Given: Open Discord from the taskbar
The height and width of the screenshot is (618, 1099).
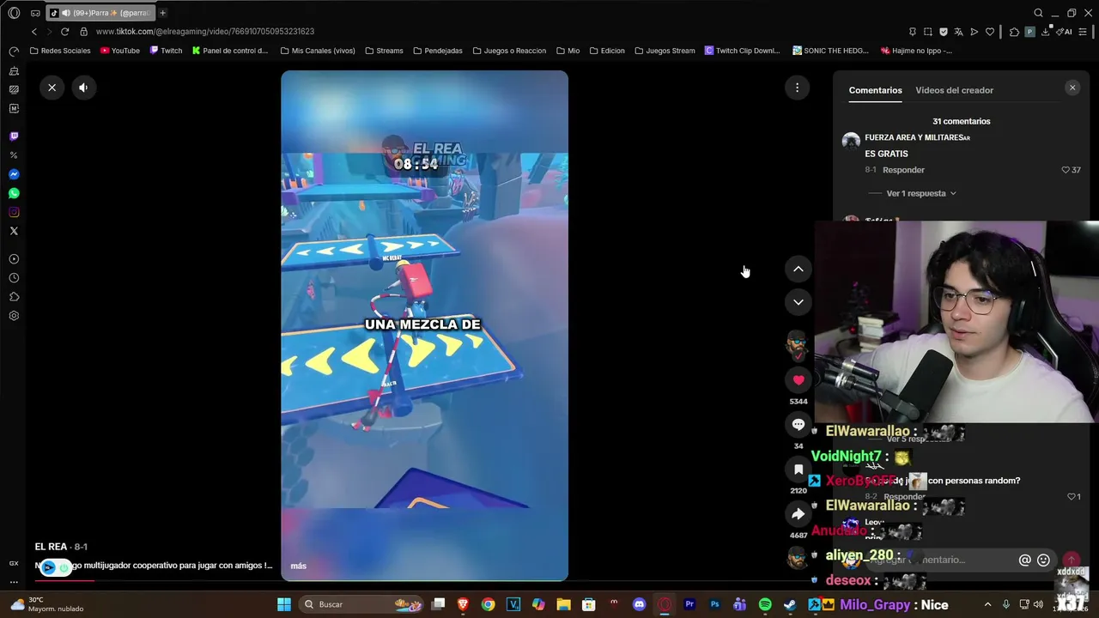Looking at the screenshot, I should point(639,604).
